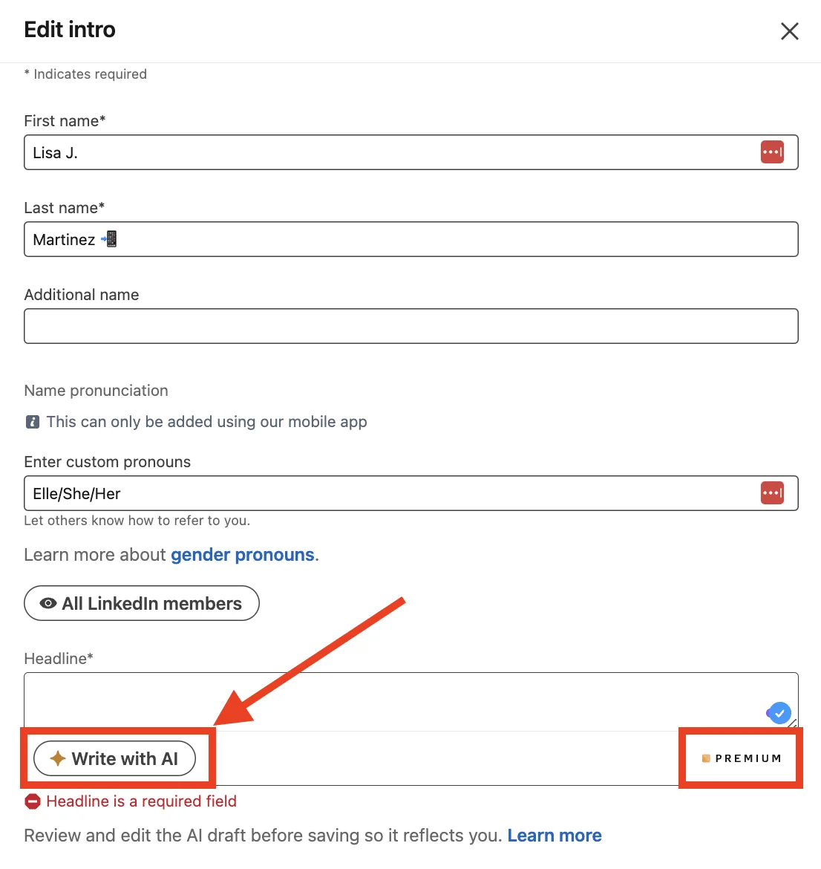Click the red password manager icon in First name field
Viewport: 821px width, 869px height.
pos(772,152)
